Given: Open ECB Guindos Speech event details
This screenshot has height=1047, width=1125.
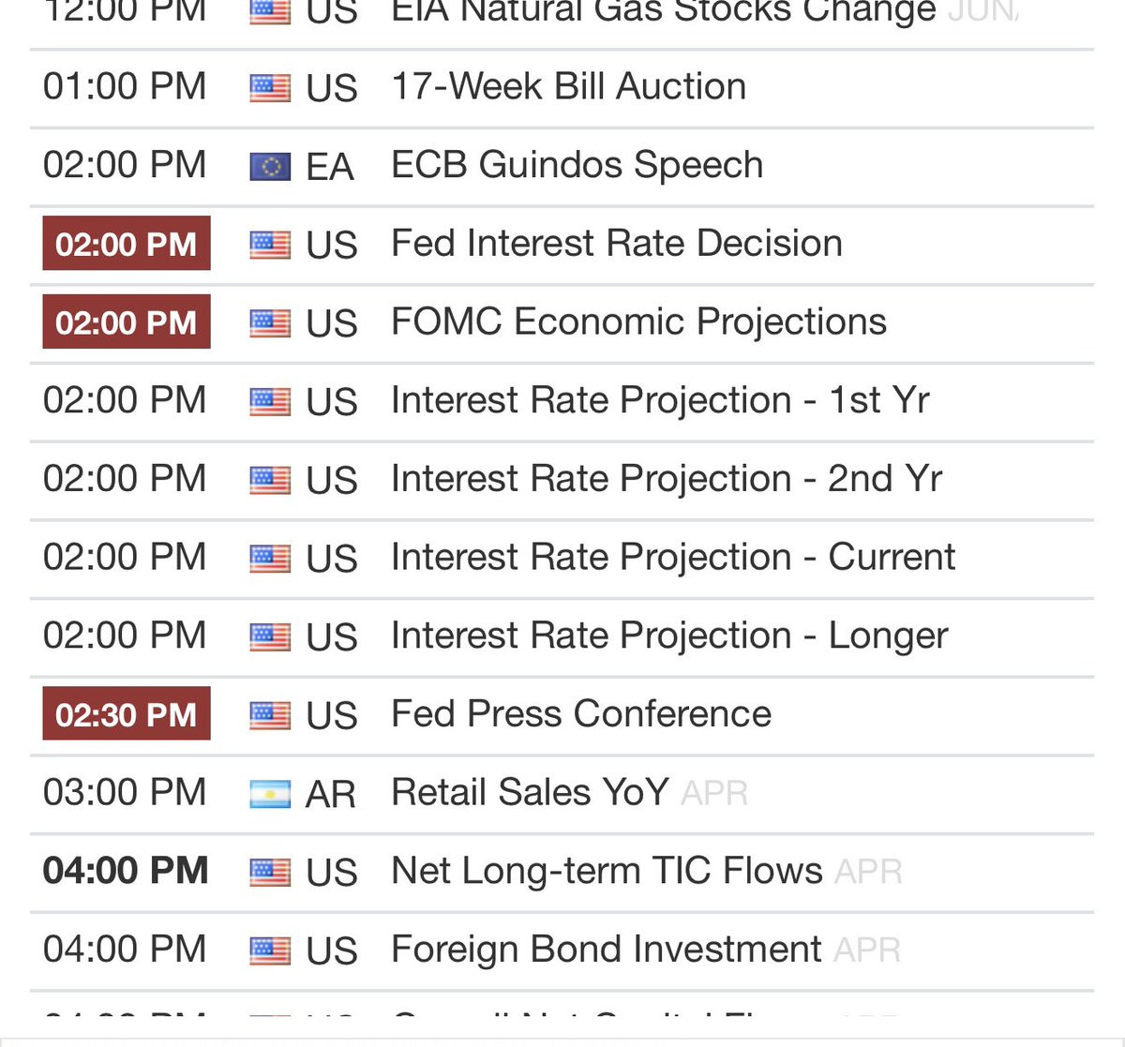Looking at the screenshot, I should pyautogui.click(x=577, y=166).
